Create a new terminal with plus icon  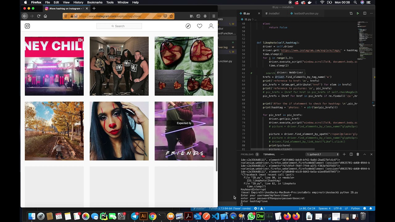344,154
